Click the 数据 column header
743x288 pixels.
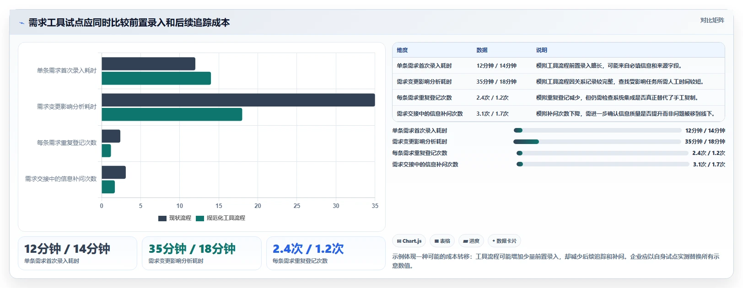tap(482, 50)
